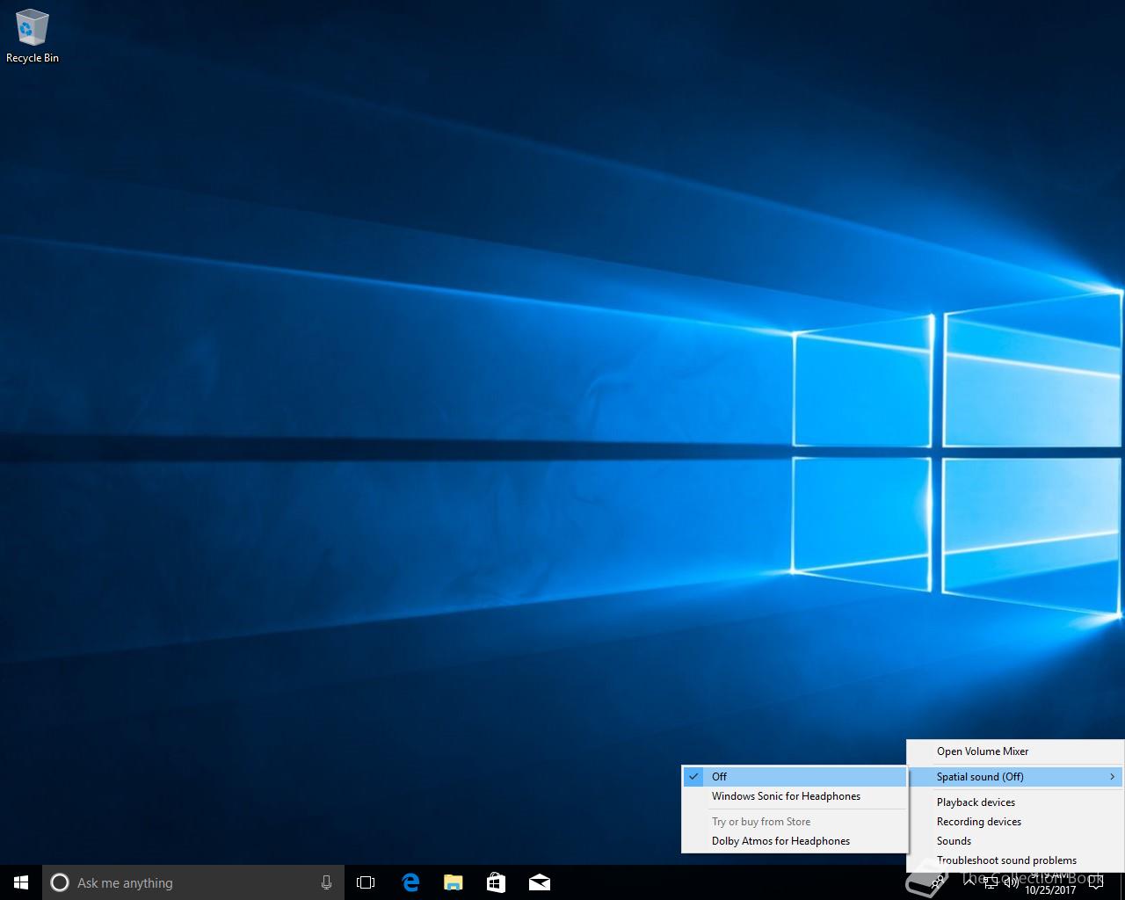Open Volume Mixer from the context menu

[x=1015, y=751]
